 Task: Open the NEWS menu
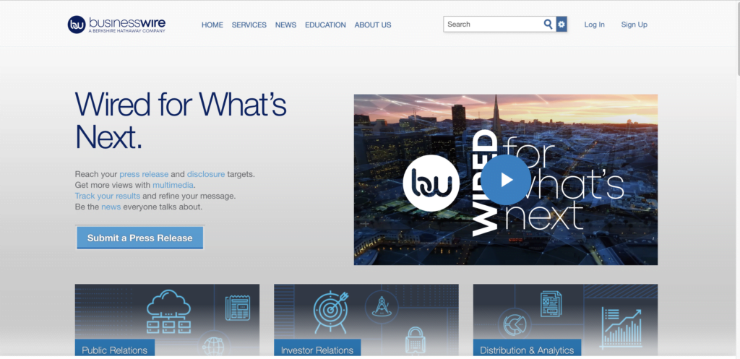(285, 25)
